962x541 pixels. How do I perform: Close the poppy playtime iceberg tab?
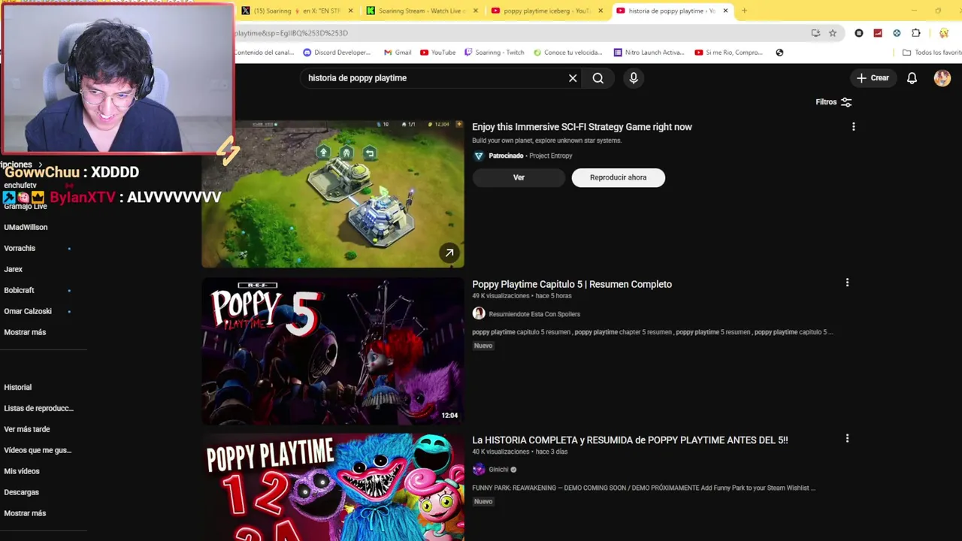tap(600, 11)
